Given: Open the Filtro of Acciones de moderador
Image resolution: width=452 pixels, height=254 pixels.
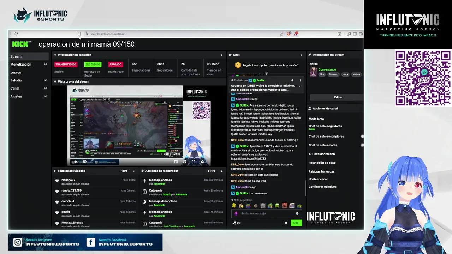Looking at the screenshot, I should pyautogui.click(x=212, y=171).
